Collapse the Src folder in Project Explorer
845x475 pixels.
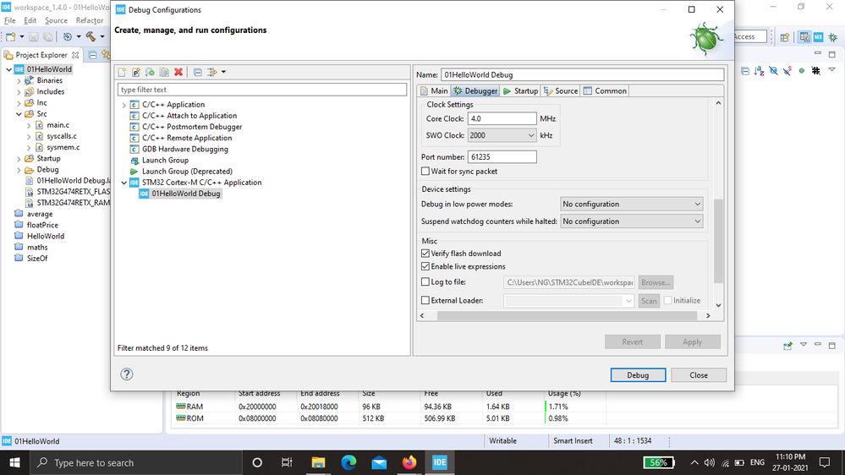click(x=19, y=114)
